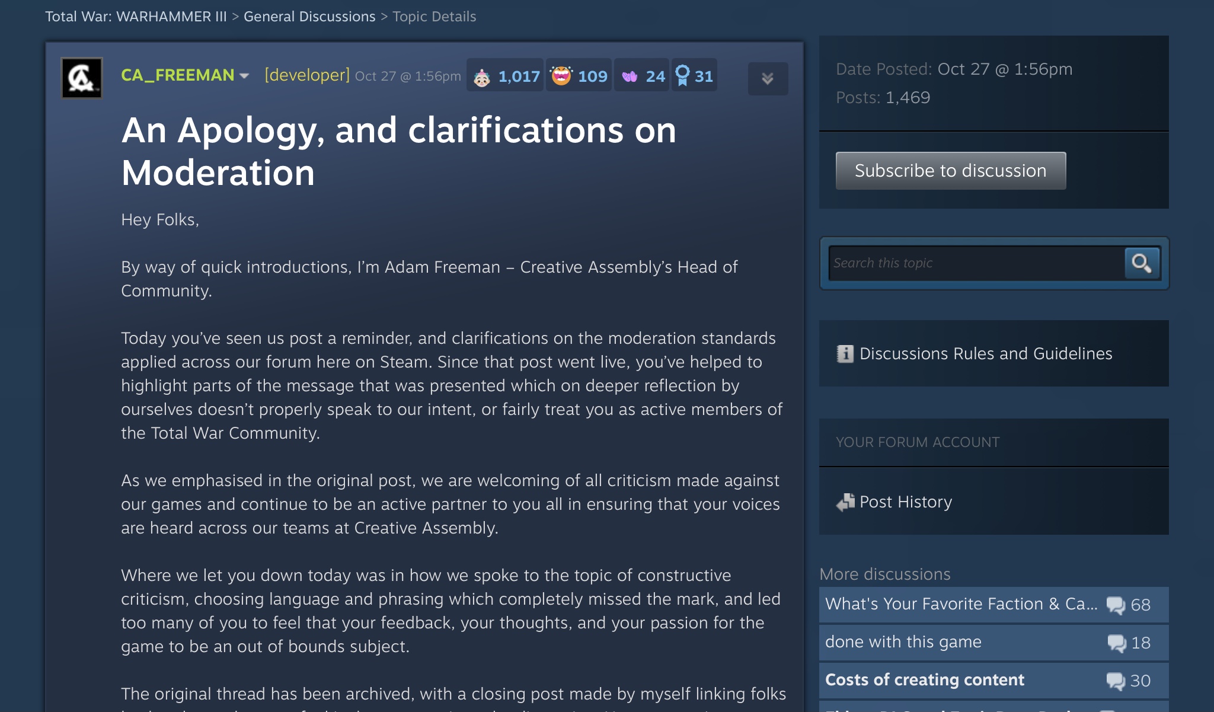
Task: Click the CA_FREEMAN username link
Action: click(178, 75)
